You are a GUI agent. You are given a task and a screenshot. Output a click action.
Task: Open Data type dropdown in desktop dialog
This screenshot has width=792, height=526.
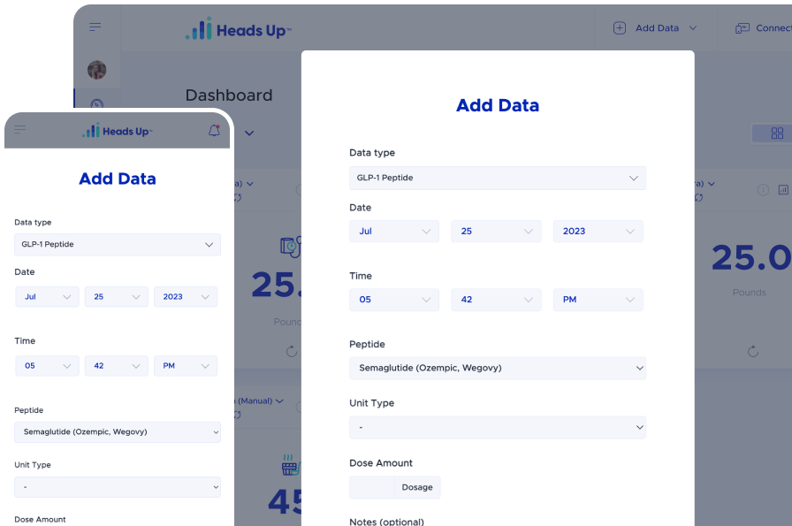(498, 178)
